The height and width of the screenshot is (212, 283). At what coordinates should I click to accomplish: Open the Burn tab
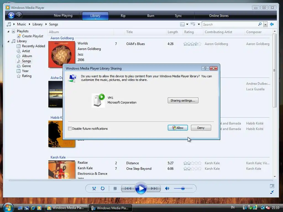pyautogui.click(x=151, y=16)
